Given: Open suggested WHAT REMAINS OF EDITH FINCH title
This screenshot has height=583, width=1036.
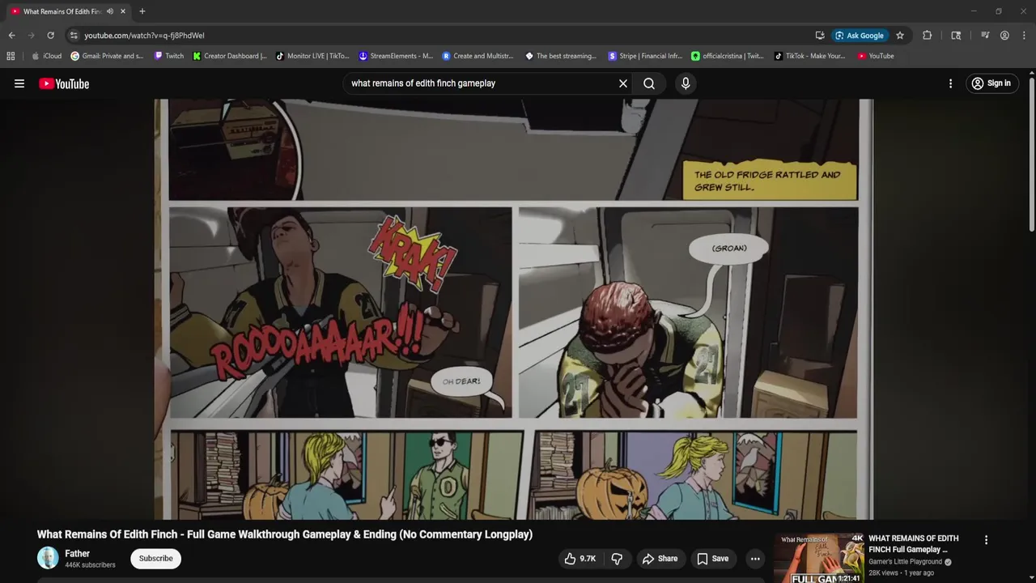Looking at the screenshot, I should pos(914,544).
